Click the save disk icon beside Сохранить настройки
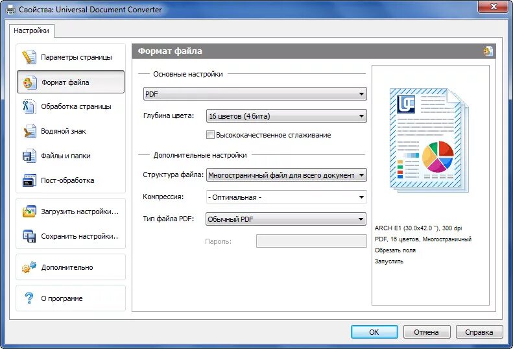Screen dimensions: 513x349 tap(29, 236)
